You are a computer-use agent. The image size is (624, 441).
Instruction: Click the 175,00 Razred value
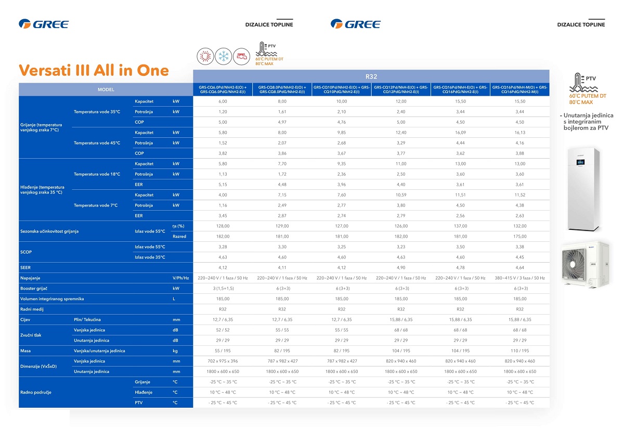point(519,237)
